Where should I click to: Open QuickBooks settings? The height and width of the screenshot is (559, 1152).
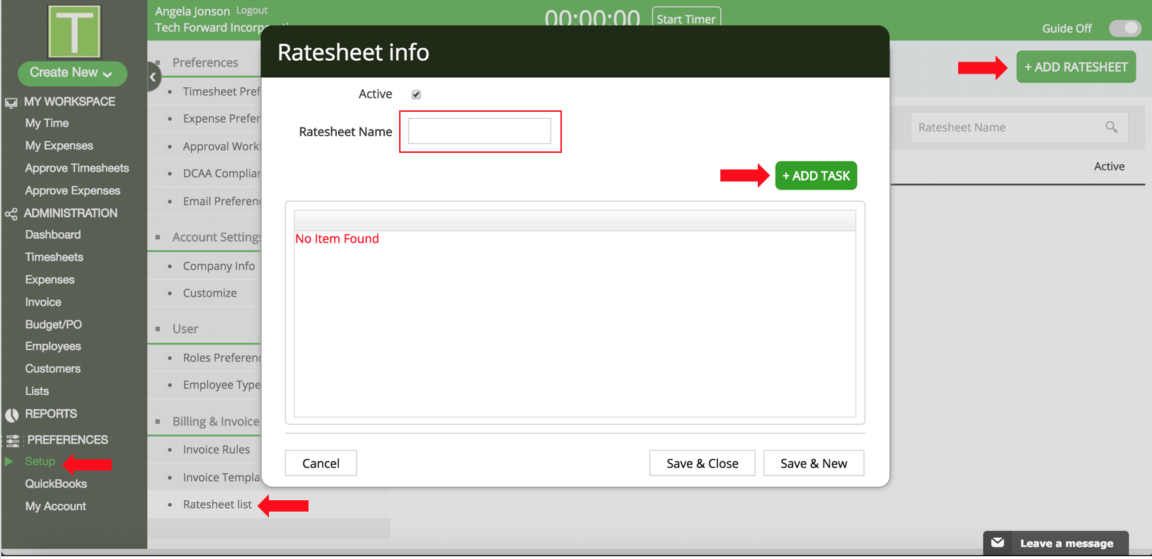tap(56, 484)
